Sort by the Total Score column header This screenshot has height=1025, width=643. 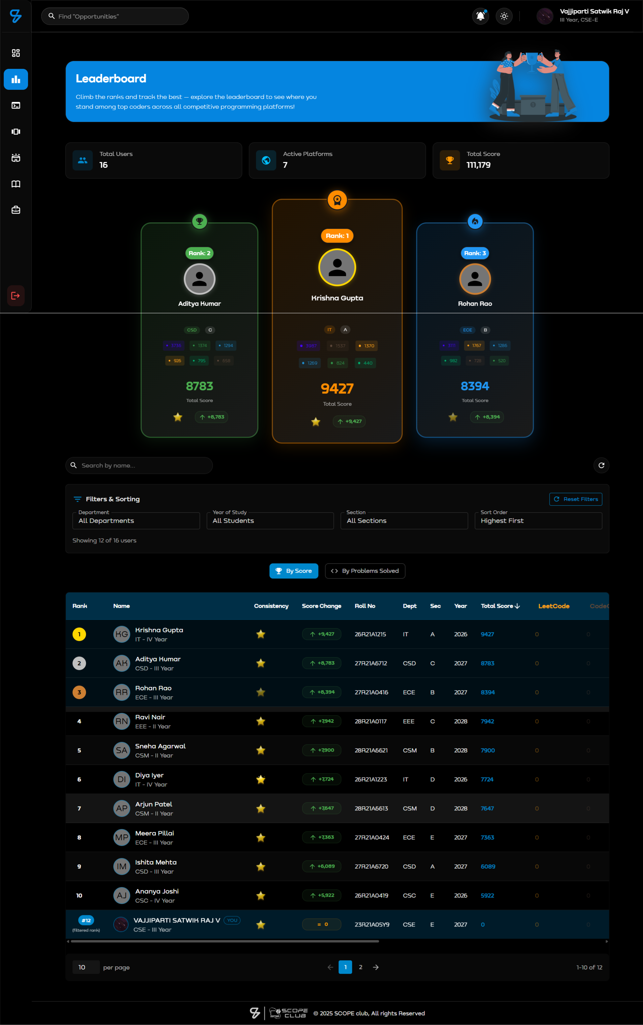coord(500,606)
